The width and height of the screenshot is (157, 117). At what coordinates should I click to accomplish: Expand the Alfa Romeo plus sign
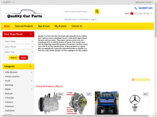coord(32,72)
